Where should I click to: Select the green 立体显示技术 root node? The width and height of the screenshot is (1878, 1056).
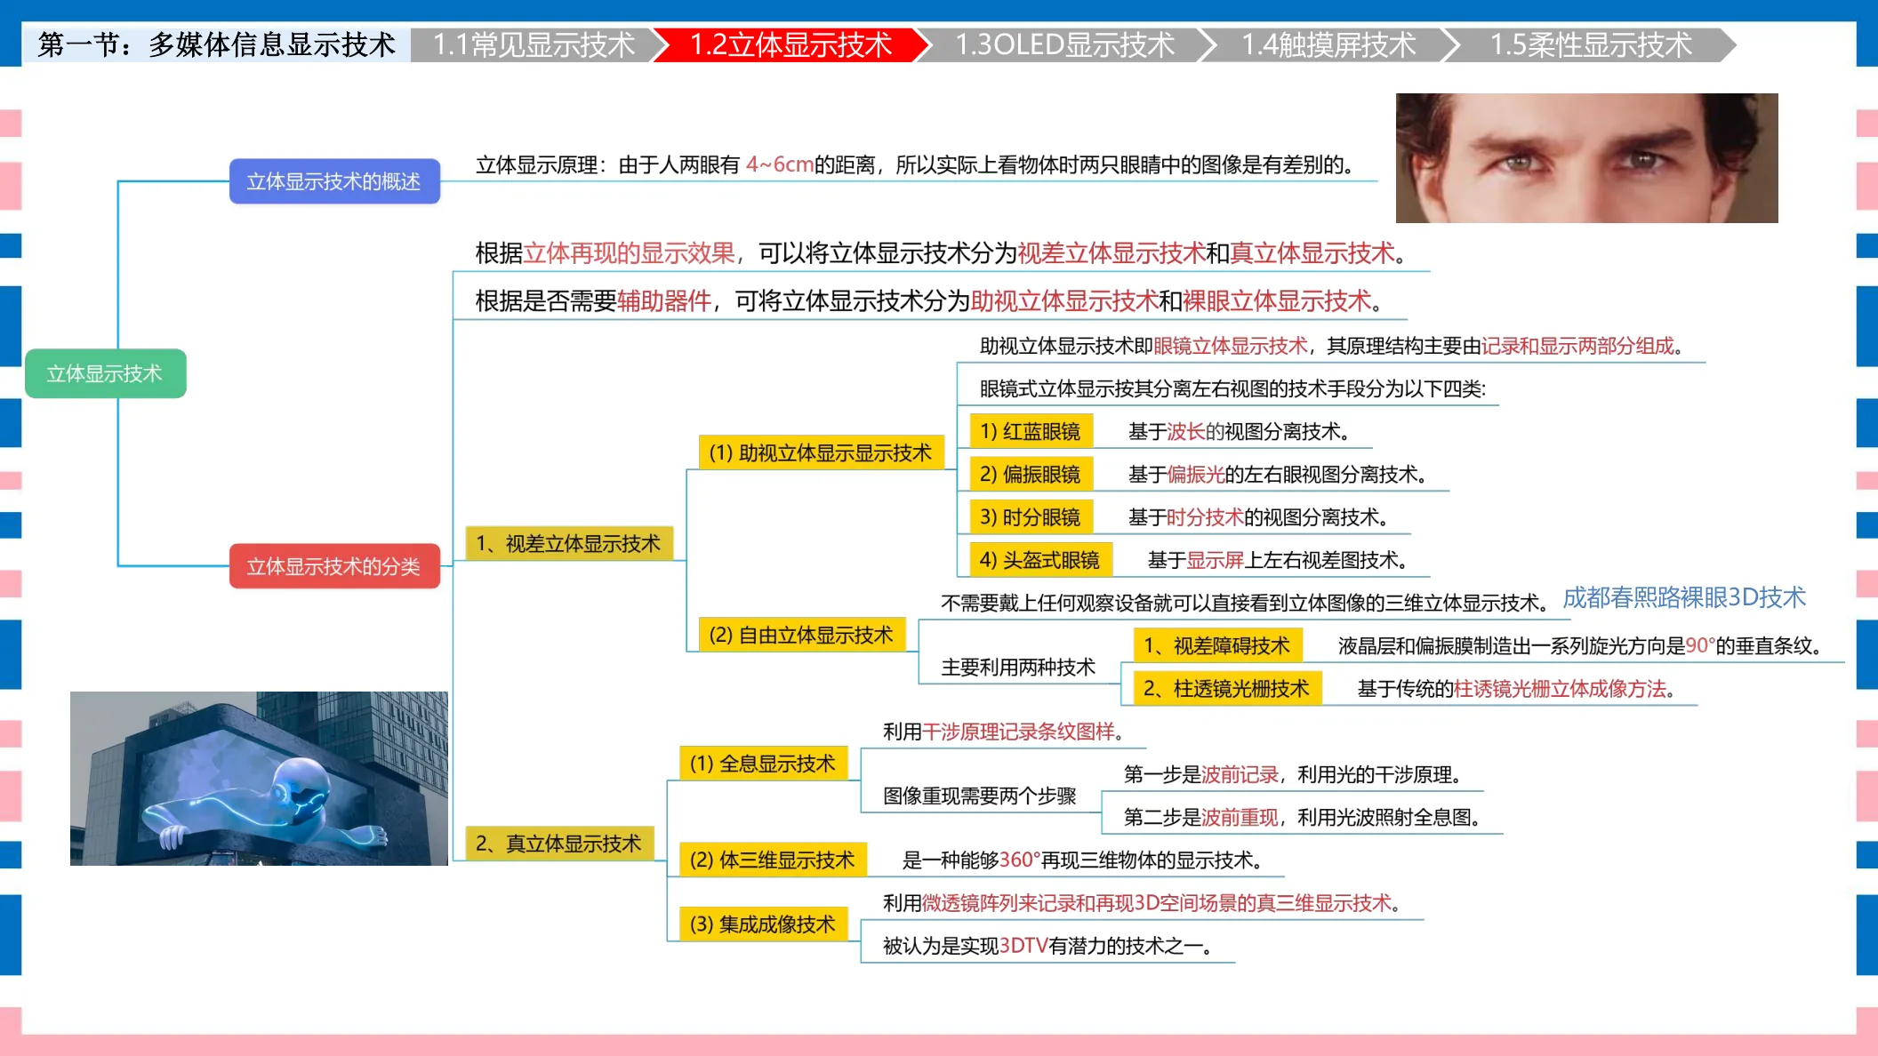(x=105, y=373)
